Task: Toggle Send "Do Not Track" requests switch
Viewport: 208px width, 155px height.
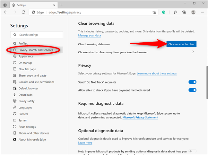Action: [x=192, y=82]
